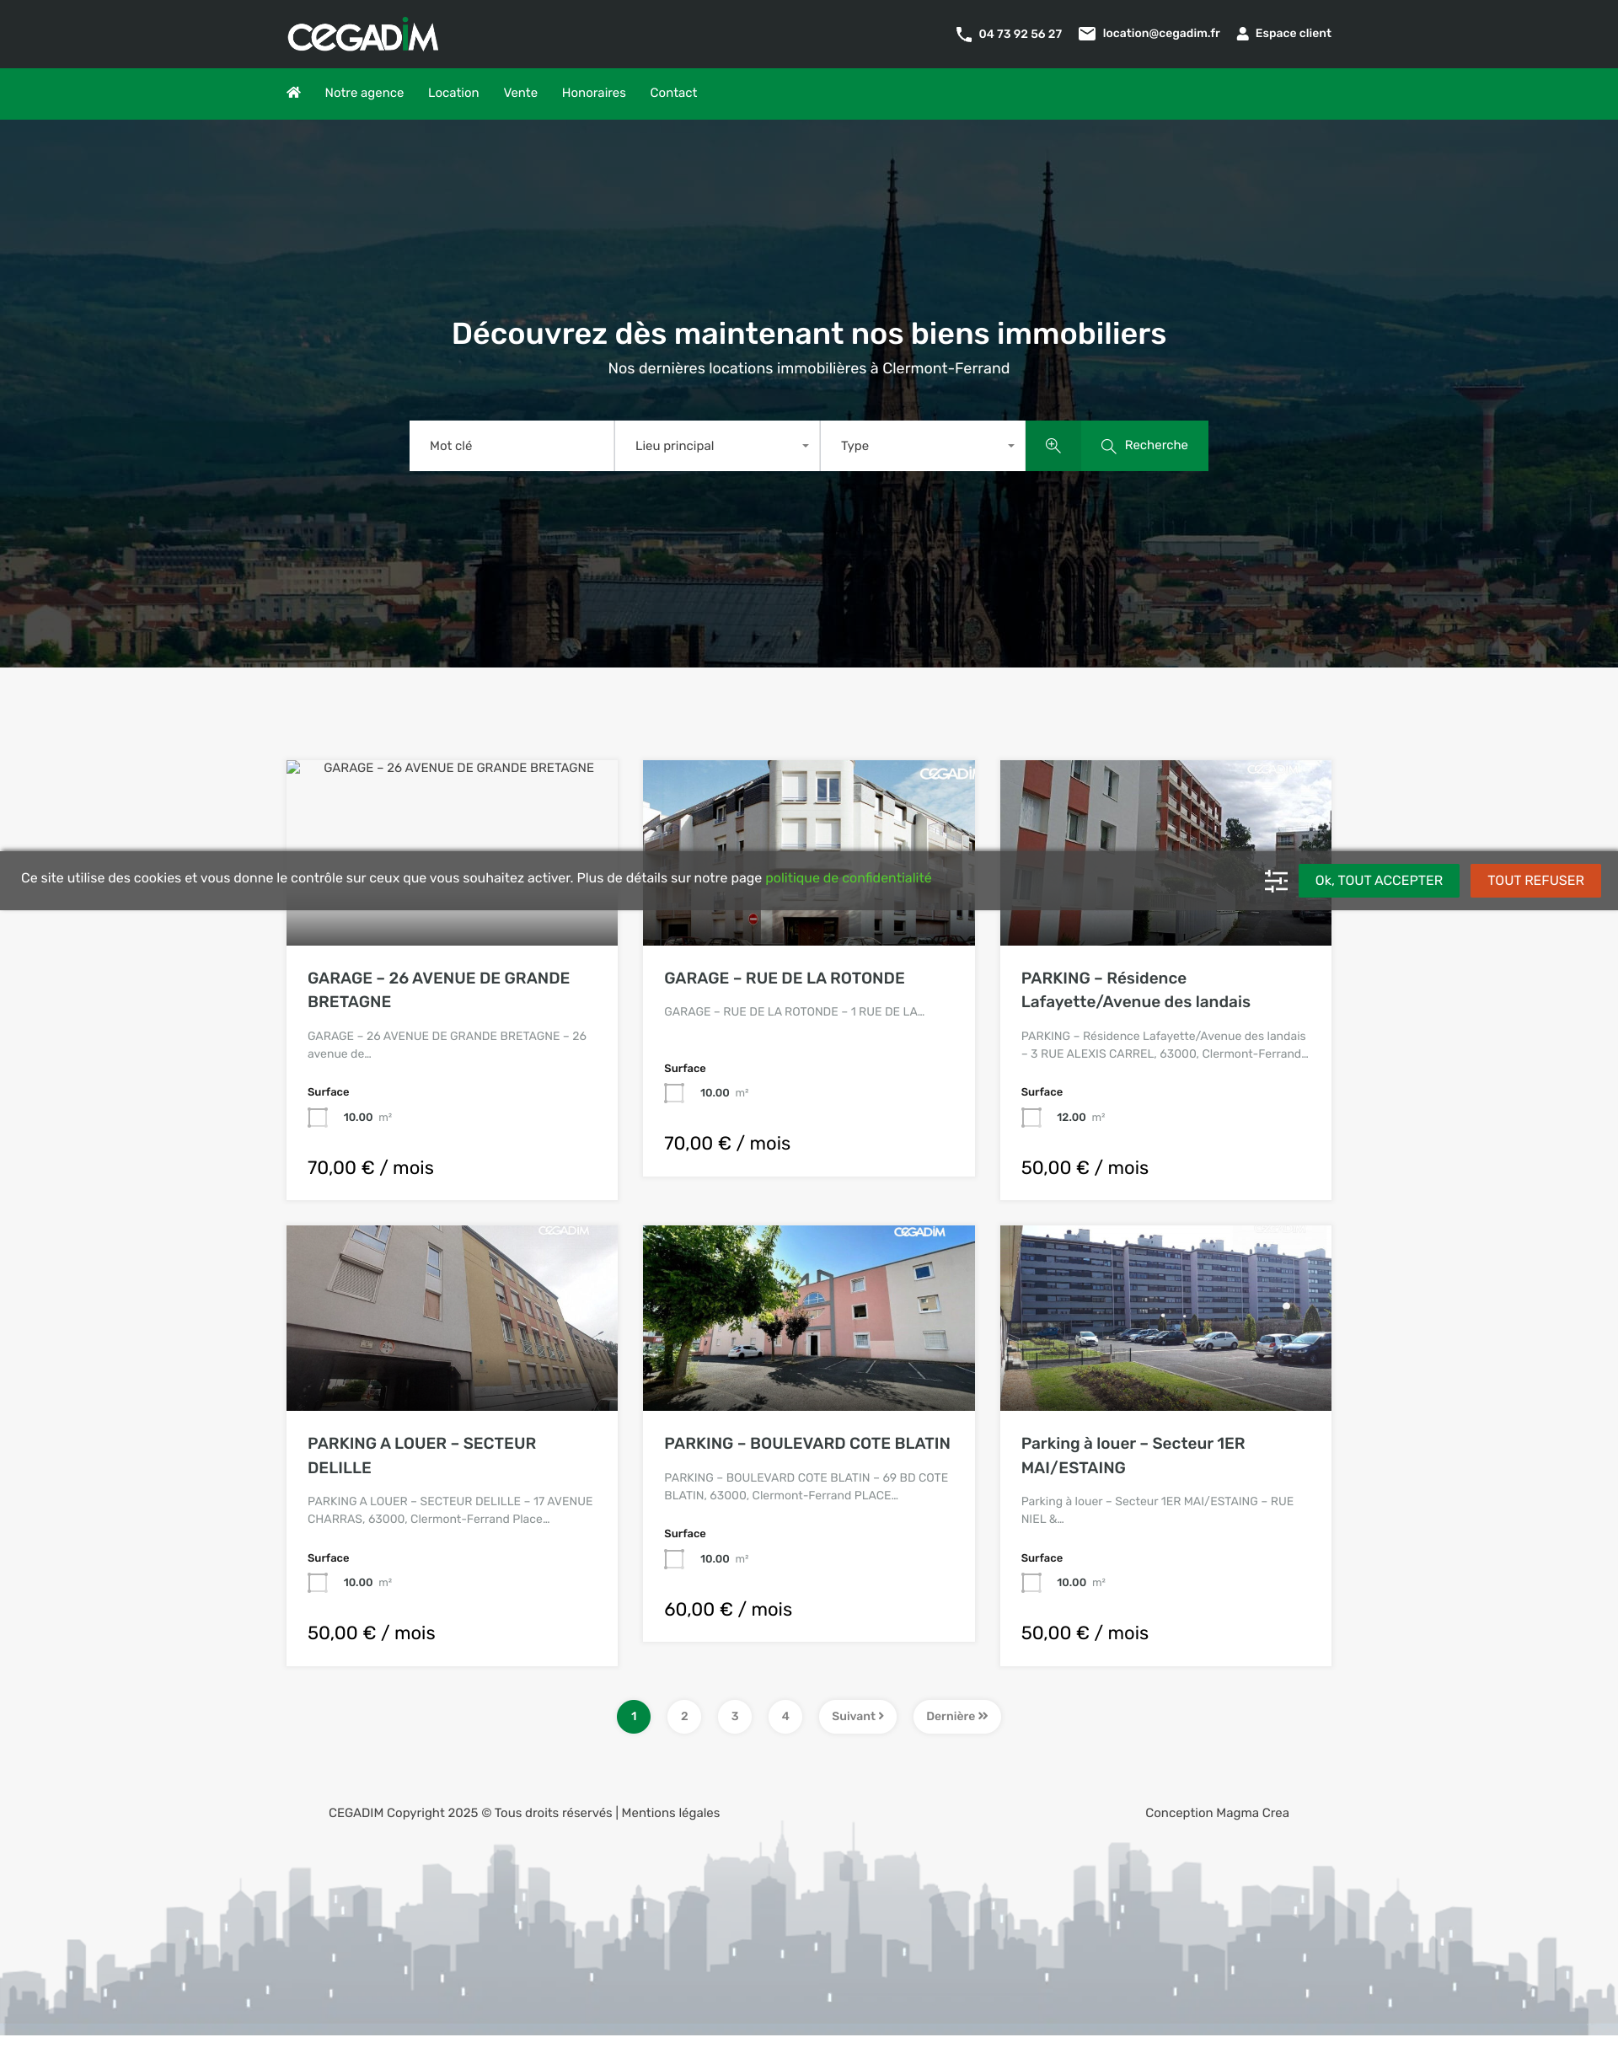Focus the Mot clé input field

pos(512,446)
